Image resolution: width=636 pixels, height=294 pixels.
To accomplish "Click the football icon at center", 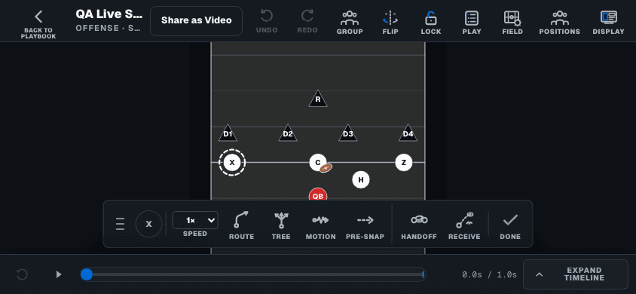I will click(x=326, y=167).
